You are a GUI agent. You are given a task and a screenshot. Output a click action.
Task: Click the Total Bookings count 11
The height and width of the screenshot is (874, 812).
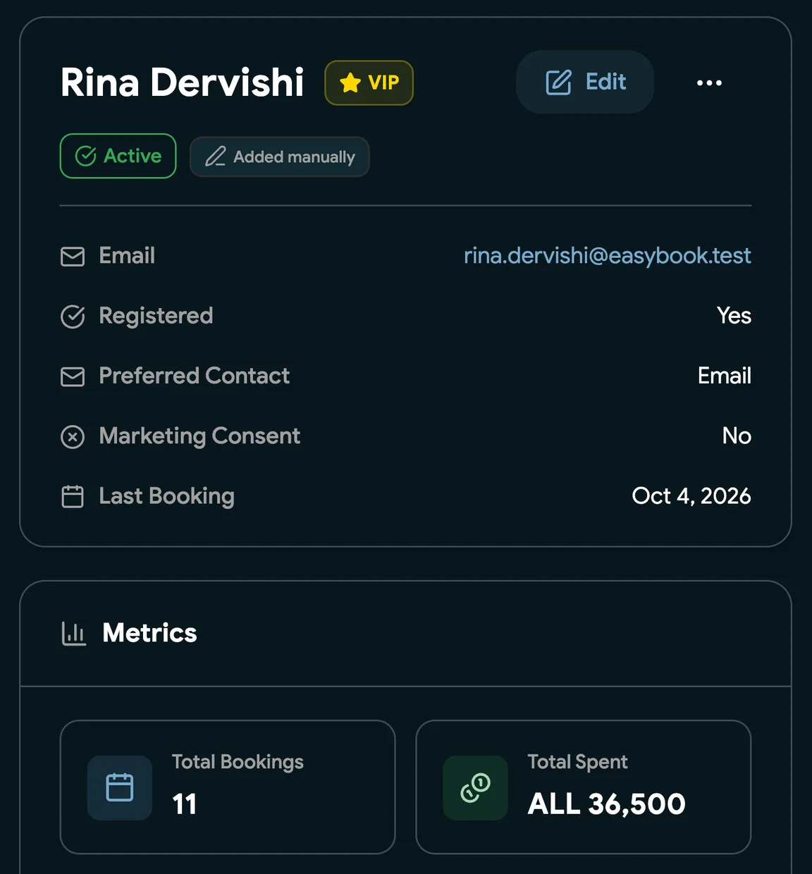(185, 804)
